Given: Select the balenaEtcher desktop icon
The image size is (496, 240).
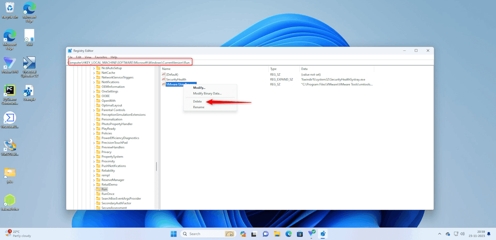Looking at the screenshot, I should [10, 203].
